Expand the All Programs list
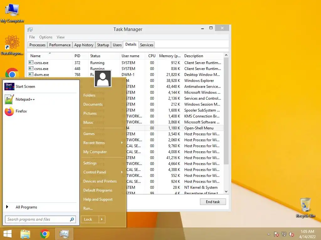This screenshot has height=240, width=321. pyautogui.click(x=40, y=207)
